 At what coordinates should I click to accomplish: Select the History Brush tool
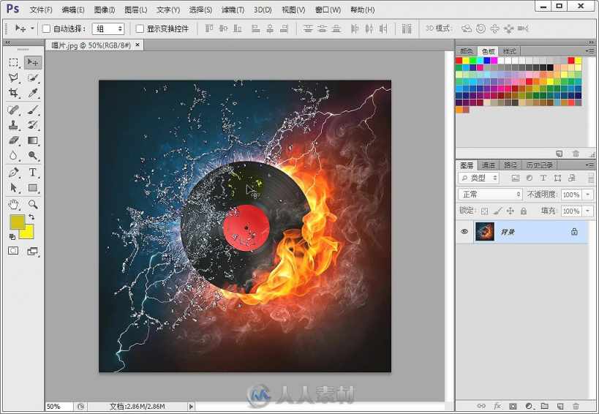pyautogui.click(x=33, y=125)
